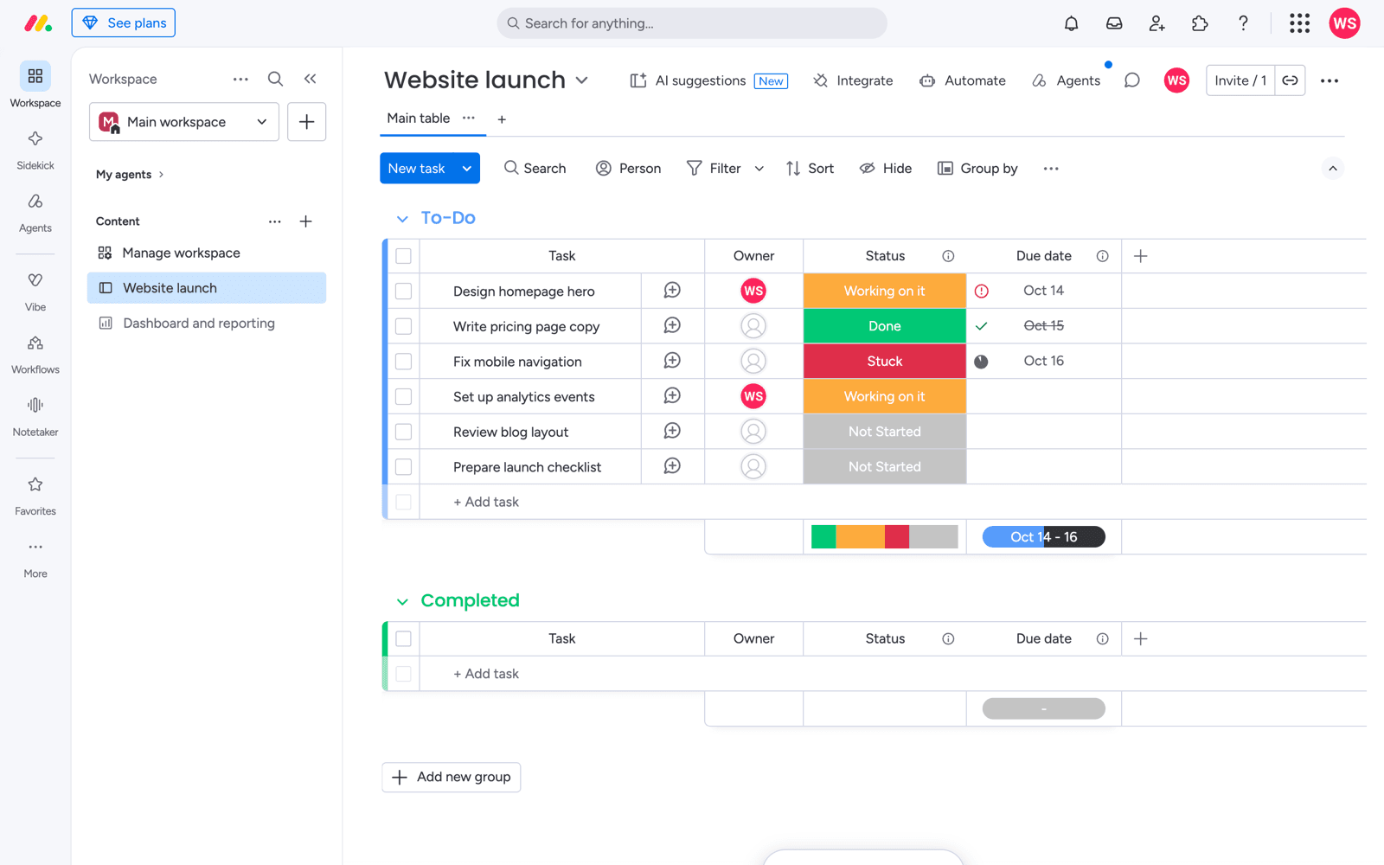Tick the checkbox for Set up analytics events

403,396
